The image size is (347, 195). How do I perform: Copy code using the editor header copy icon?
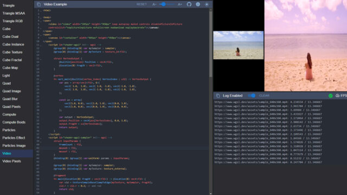point(38,4)
